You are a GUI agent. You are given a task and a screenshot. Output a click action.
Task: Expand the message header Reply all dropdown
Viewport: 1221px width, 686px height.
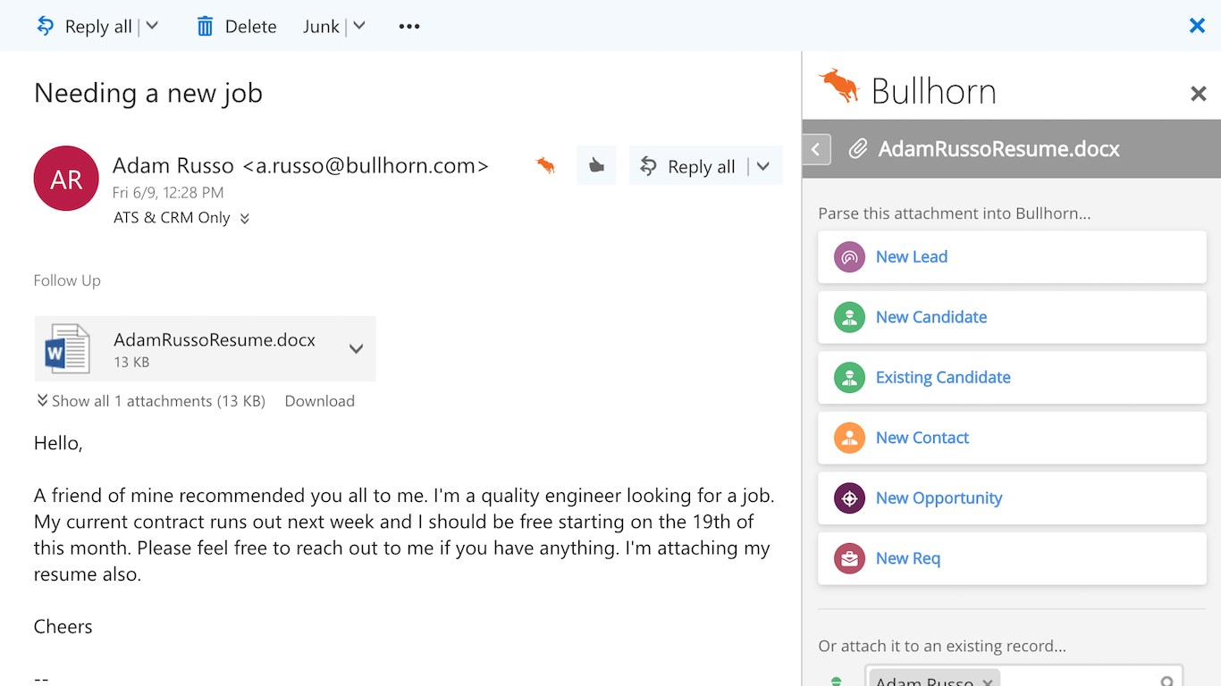click(x=763, y=166)
